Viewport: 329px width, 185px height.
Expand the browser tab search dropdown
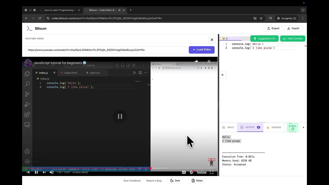click(x=303, y=10)
